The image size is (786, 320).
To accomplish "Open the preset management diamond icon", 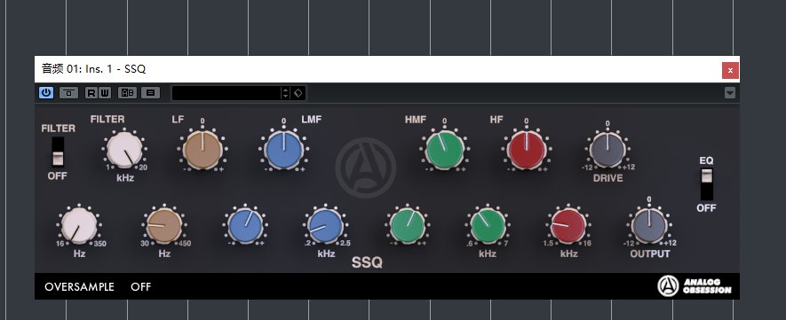I will pos(298,93).
